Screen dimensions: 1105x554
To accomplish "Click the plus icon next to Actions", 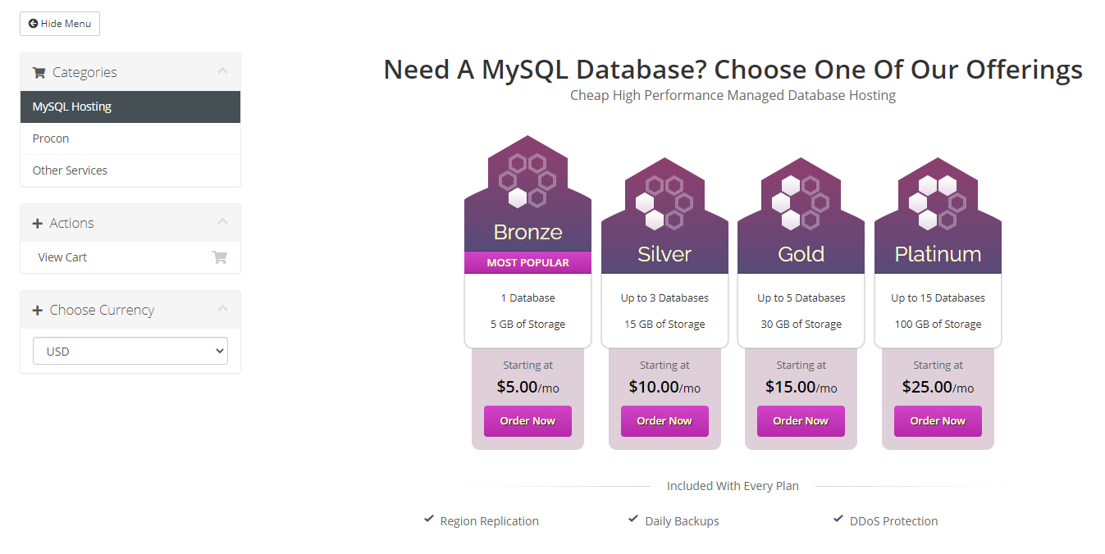I will coord(38,224).
